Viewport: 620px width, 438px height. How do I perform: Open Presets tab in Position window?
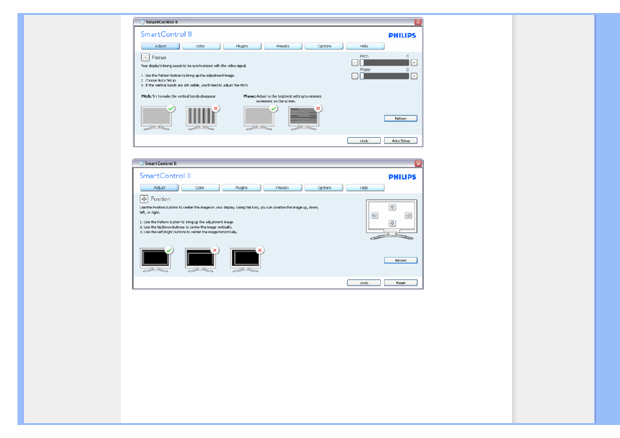pyautogui.click(x=282, y=187)
